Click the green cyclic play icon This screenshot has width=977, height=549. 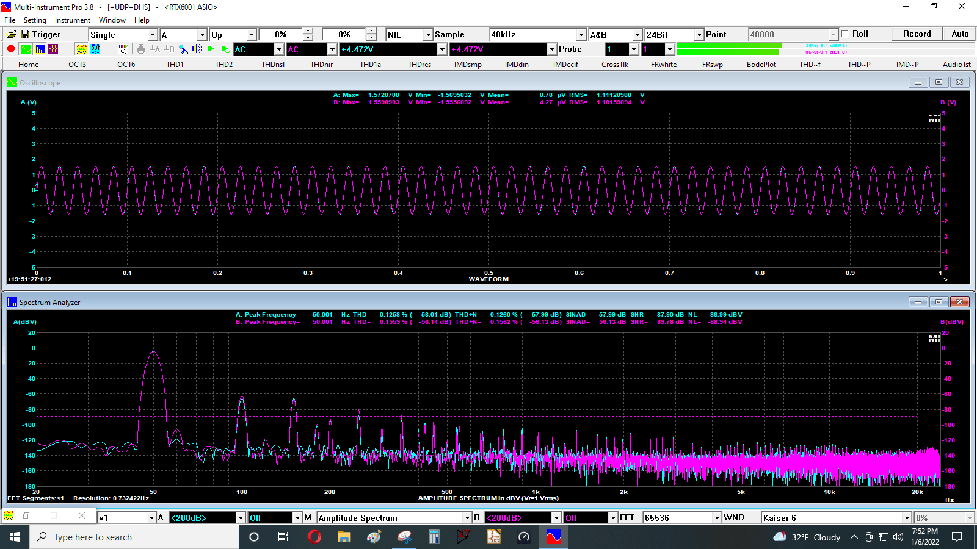pyautogui.click(x=225, y=49)
